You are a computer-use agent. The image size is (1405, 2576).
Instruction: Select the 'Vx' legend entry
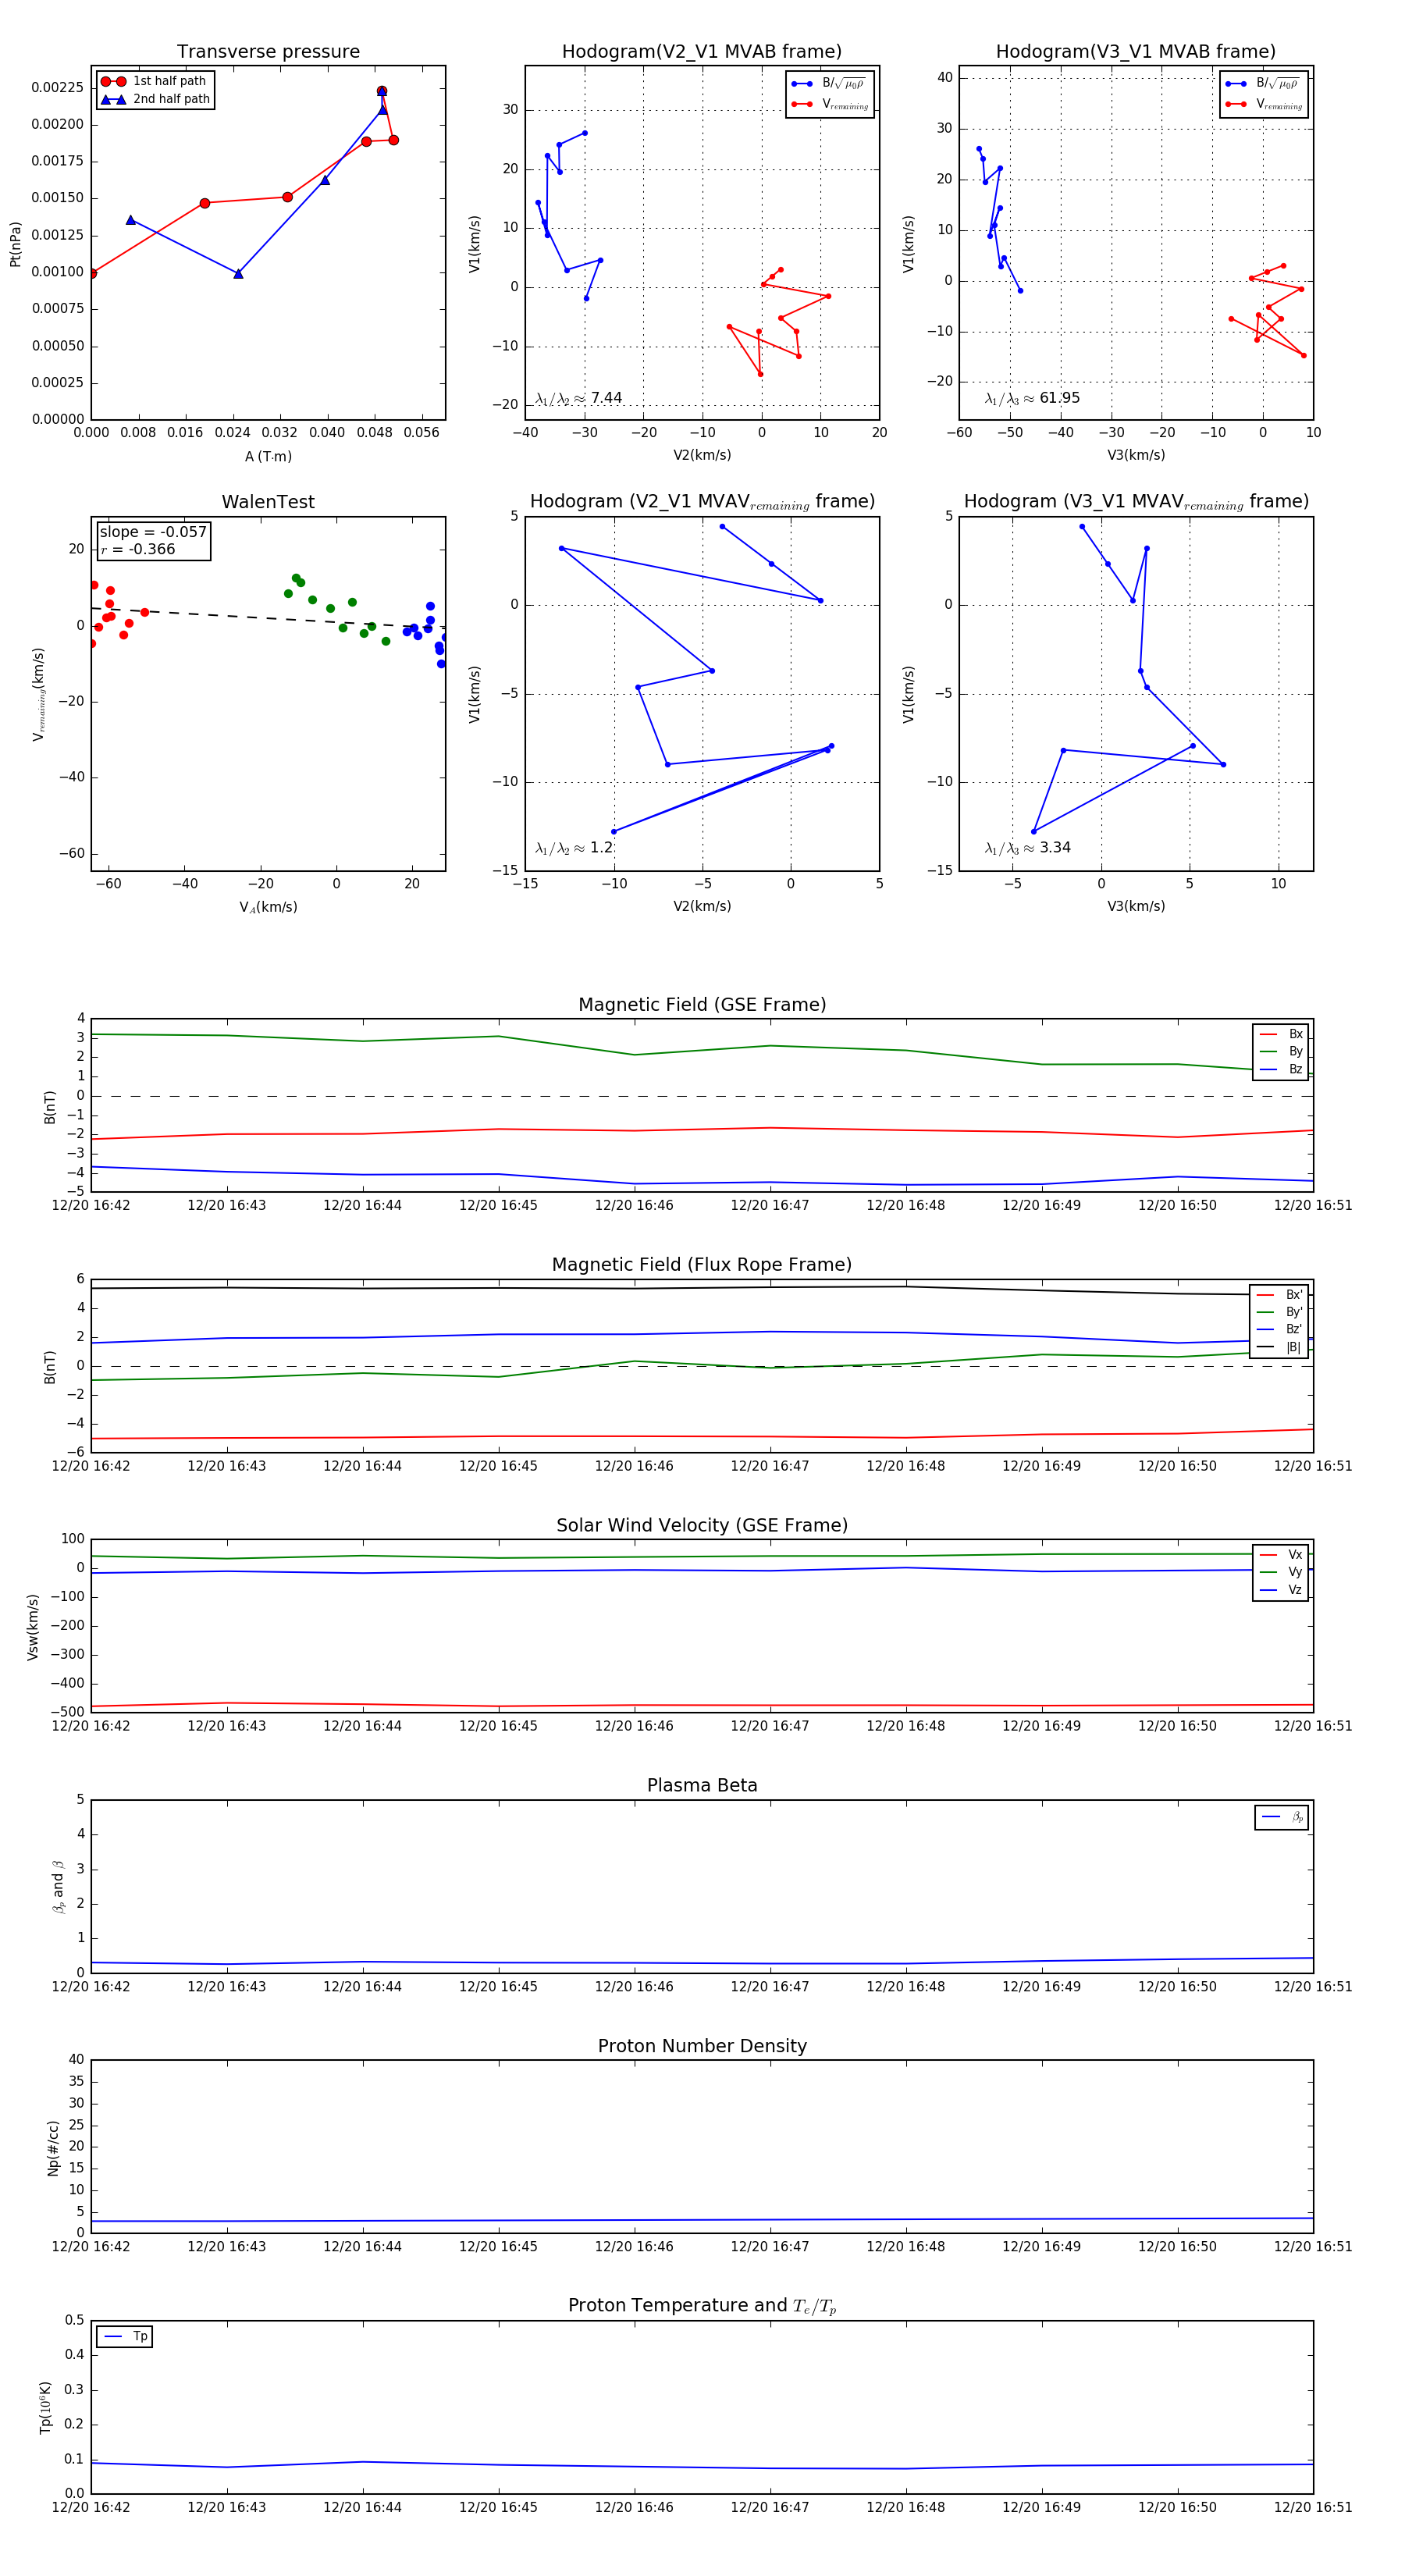(1282, 1555)
